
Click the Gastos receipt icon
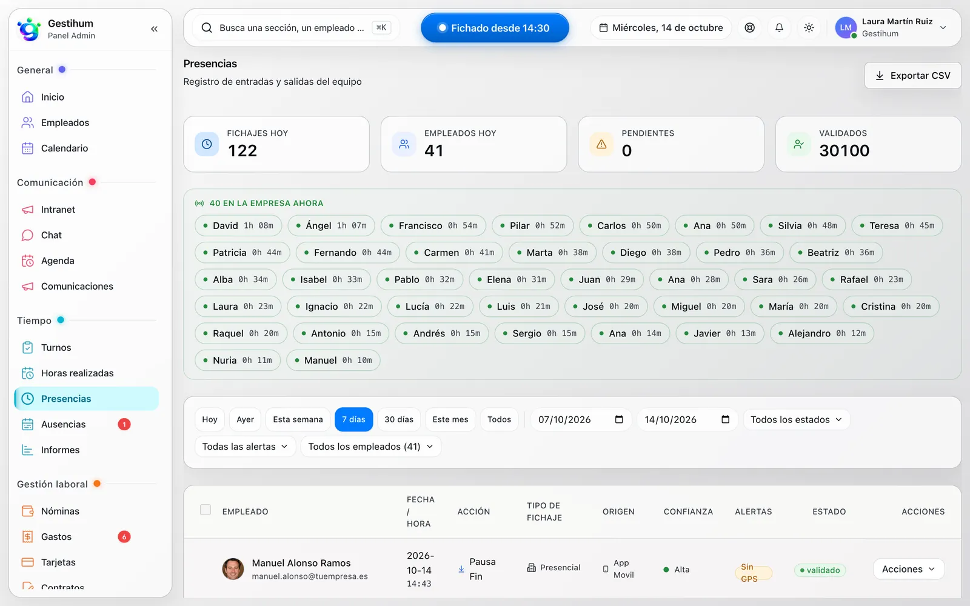click(27, 537)
